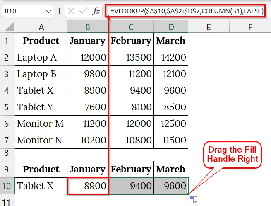The height and width of the screenshot is (206, 271).
Task: Click the January header cell in row 1
Action: point(88,41)
